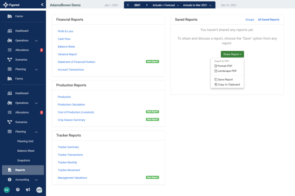Screen dimensions: 295x196
Task: Go to next year with right arrow
Action: pos(147,5)
